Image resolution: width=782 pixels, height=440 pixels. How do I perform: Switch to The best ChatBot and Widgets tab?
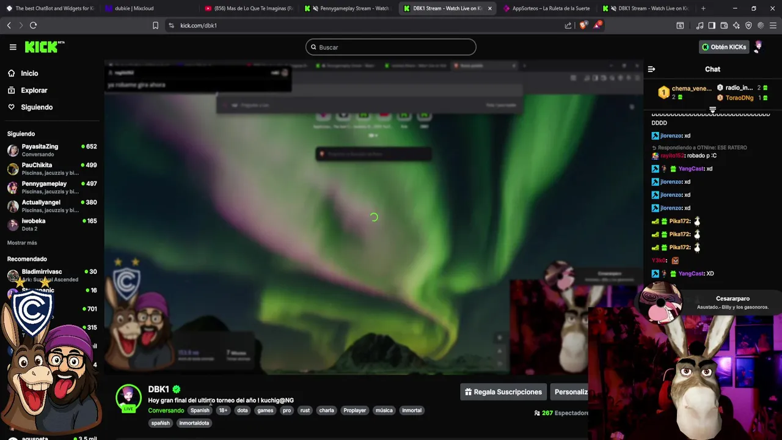pyautogui.click(x=50, y=9)
